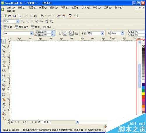146x133 pixels.
Task: Select the Table tool
Action: tap(4, 94)
